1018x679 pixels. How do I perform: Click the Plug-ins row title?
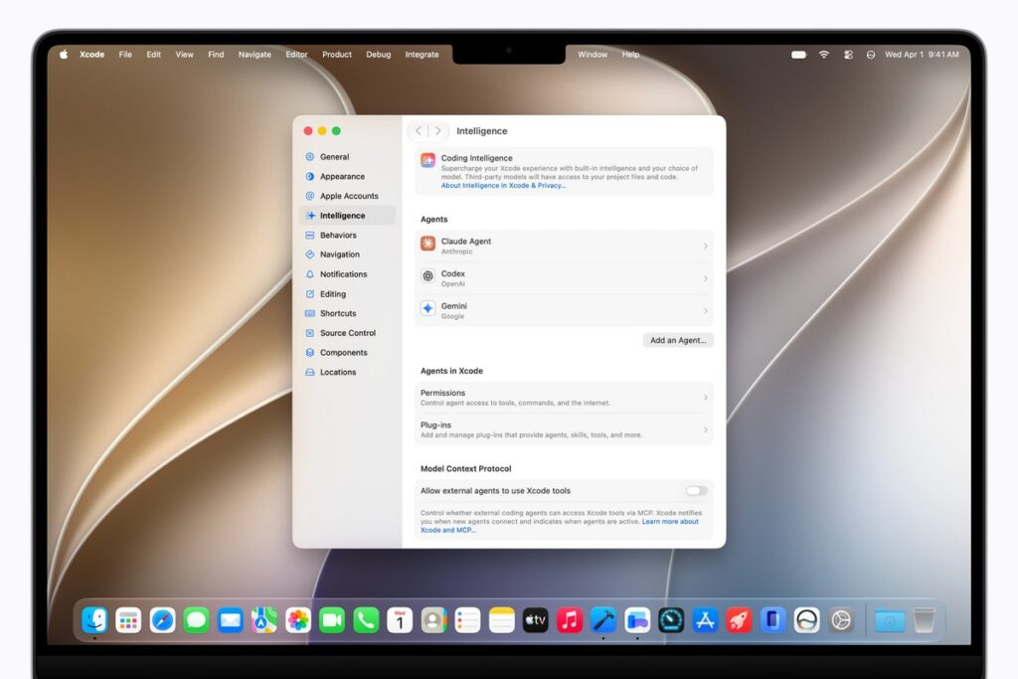click(435, 425)
